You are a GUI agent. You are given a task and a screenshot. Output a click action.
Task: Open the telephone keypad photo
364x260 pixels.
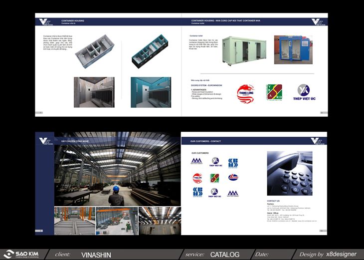pyautogui.click(x=289, y=173)
